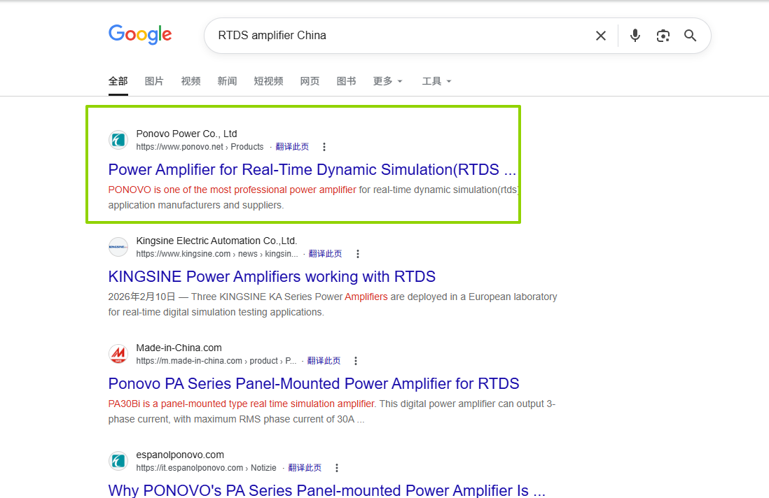Image resolution: width=769 pixels, height=498 pixels.
Task: Click the https://www.kingsine.com › news URL text
Action: (217, 254)
